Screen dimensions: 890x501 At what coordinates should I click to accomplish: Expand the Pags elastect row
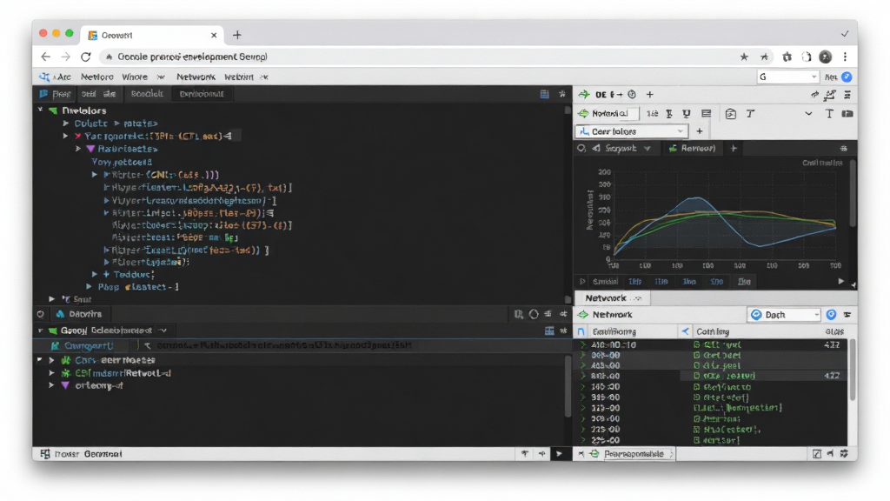point(89,287)
